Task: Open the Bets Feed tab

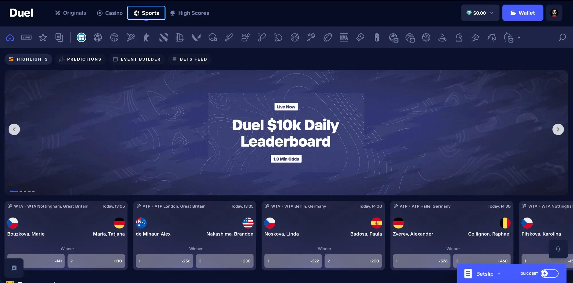Action: pyautogui.click(x=190, y=59)
